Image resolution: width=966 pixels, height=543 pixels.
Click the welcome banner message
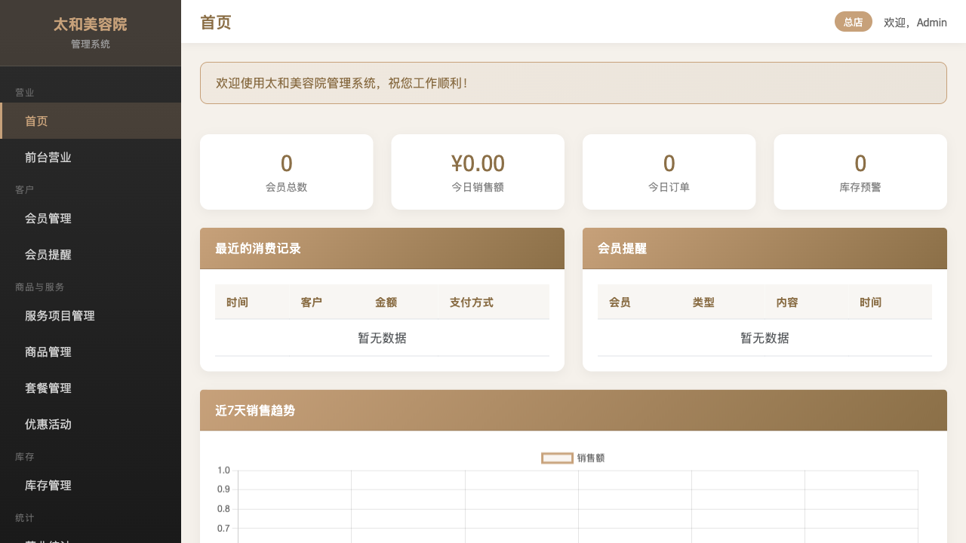574,83
